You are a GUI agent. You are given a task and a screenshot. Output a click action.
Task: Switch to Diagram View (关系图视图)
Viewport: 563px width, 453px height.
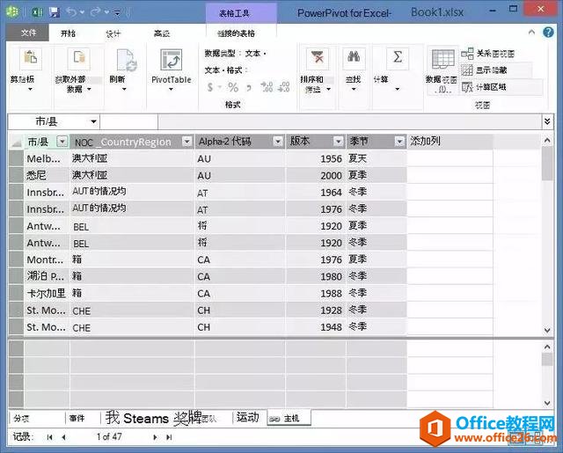tap(488, 54)
